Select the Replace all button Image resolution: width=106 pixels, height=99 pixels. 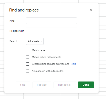point(65,85)
